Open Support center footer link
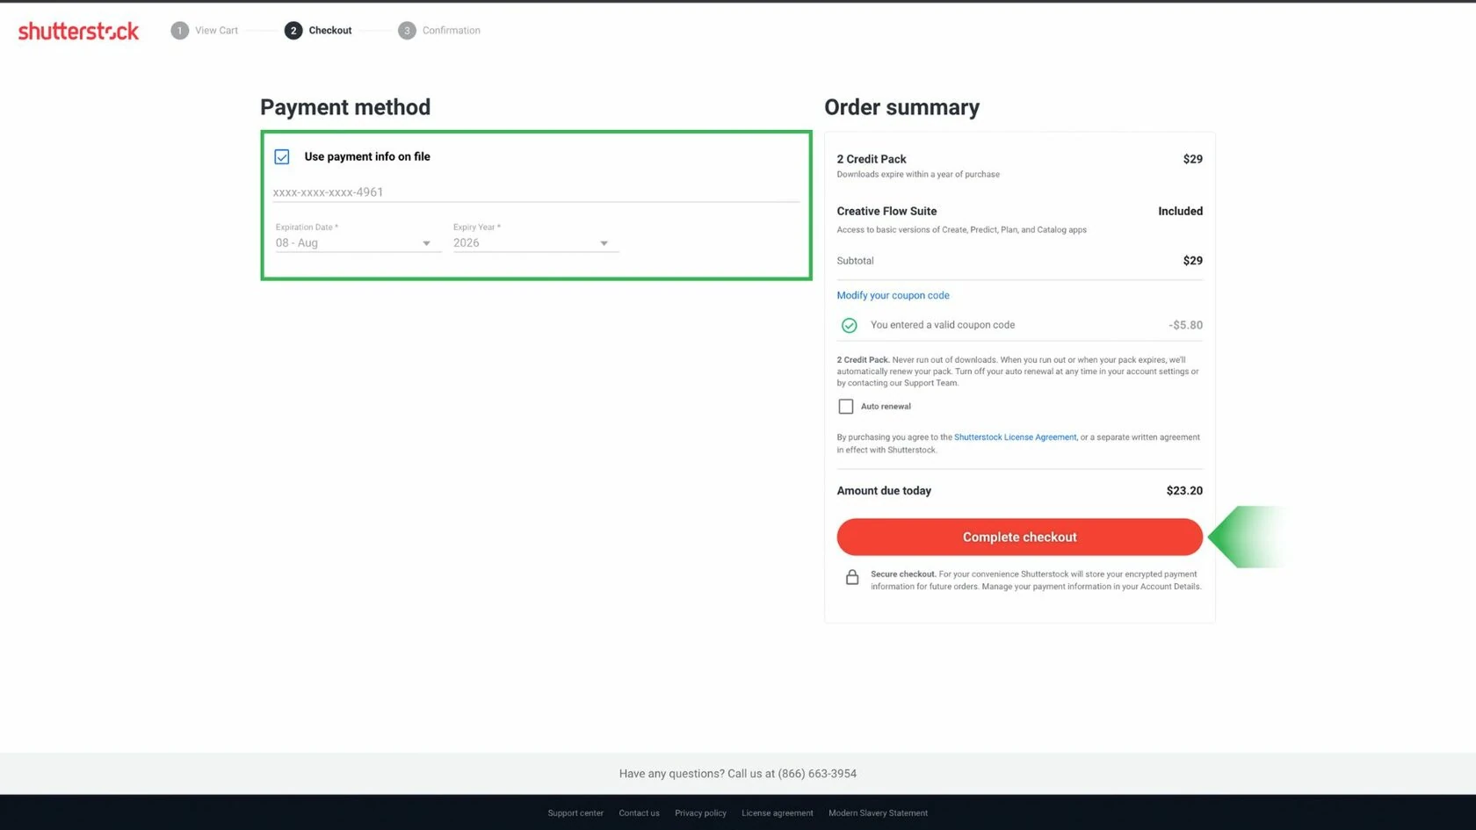The image size is (1476, 830). point(575,813)
